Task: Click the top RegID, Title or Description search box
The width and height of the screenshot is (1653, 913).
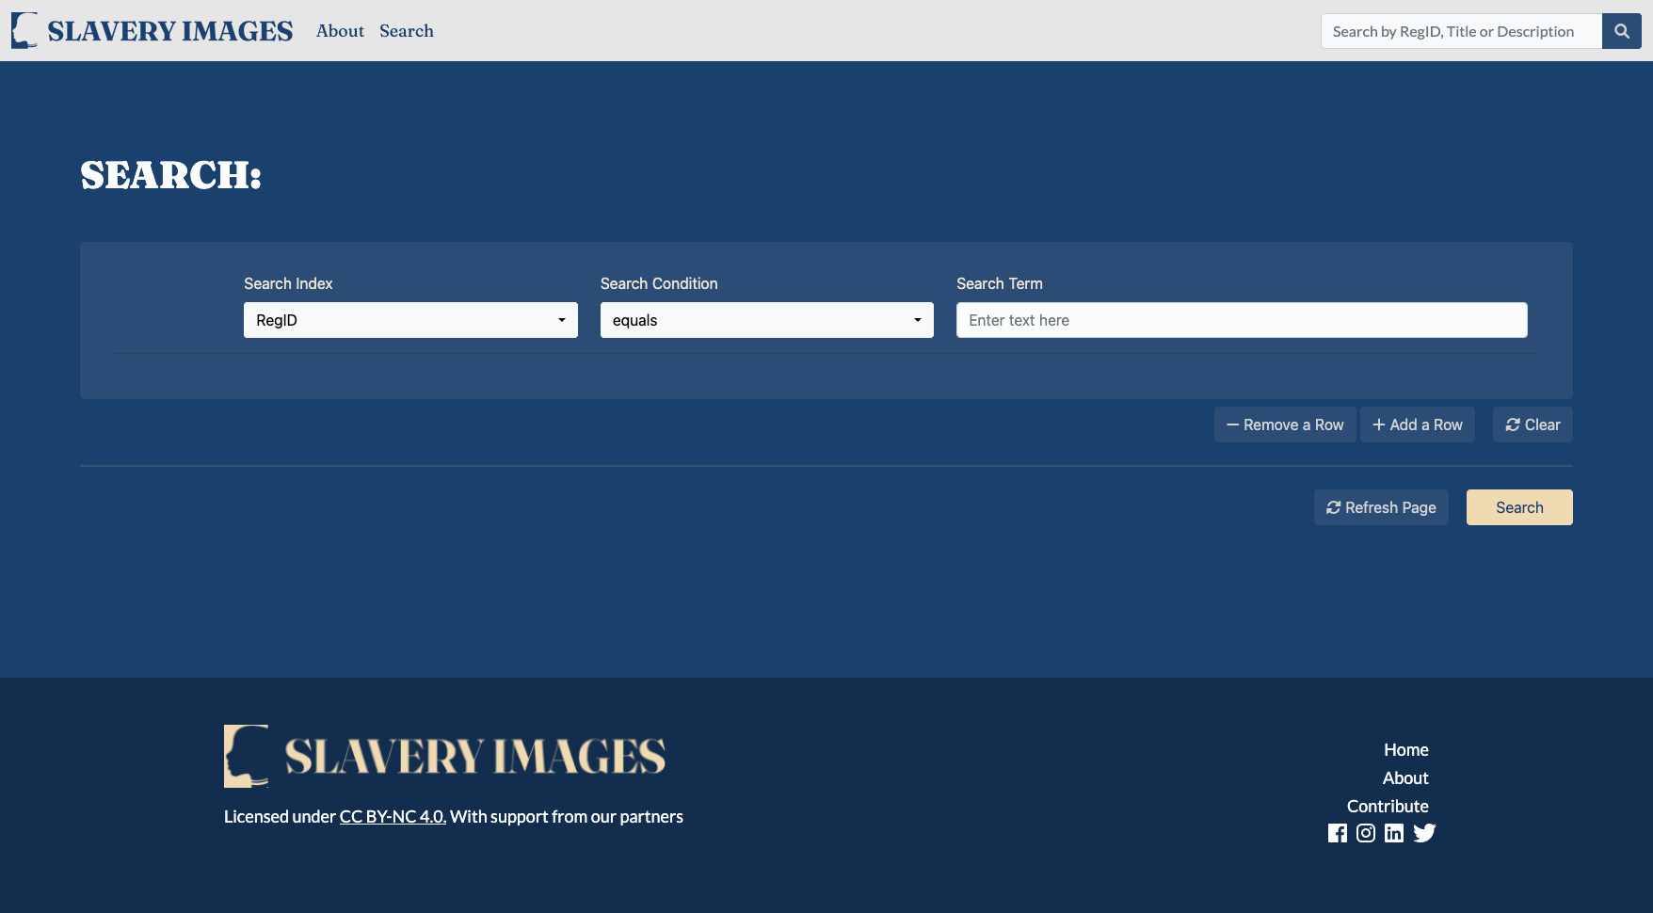Action: pyautogui.click(x=1461, y=31)
